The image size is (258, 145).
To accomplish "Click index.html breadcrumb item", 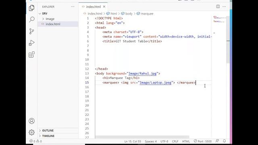I will tap(93, 14).
